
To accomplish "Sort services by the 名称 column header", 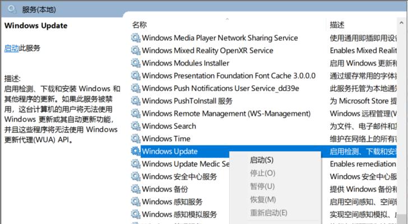I will 140,25.
